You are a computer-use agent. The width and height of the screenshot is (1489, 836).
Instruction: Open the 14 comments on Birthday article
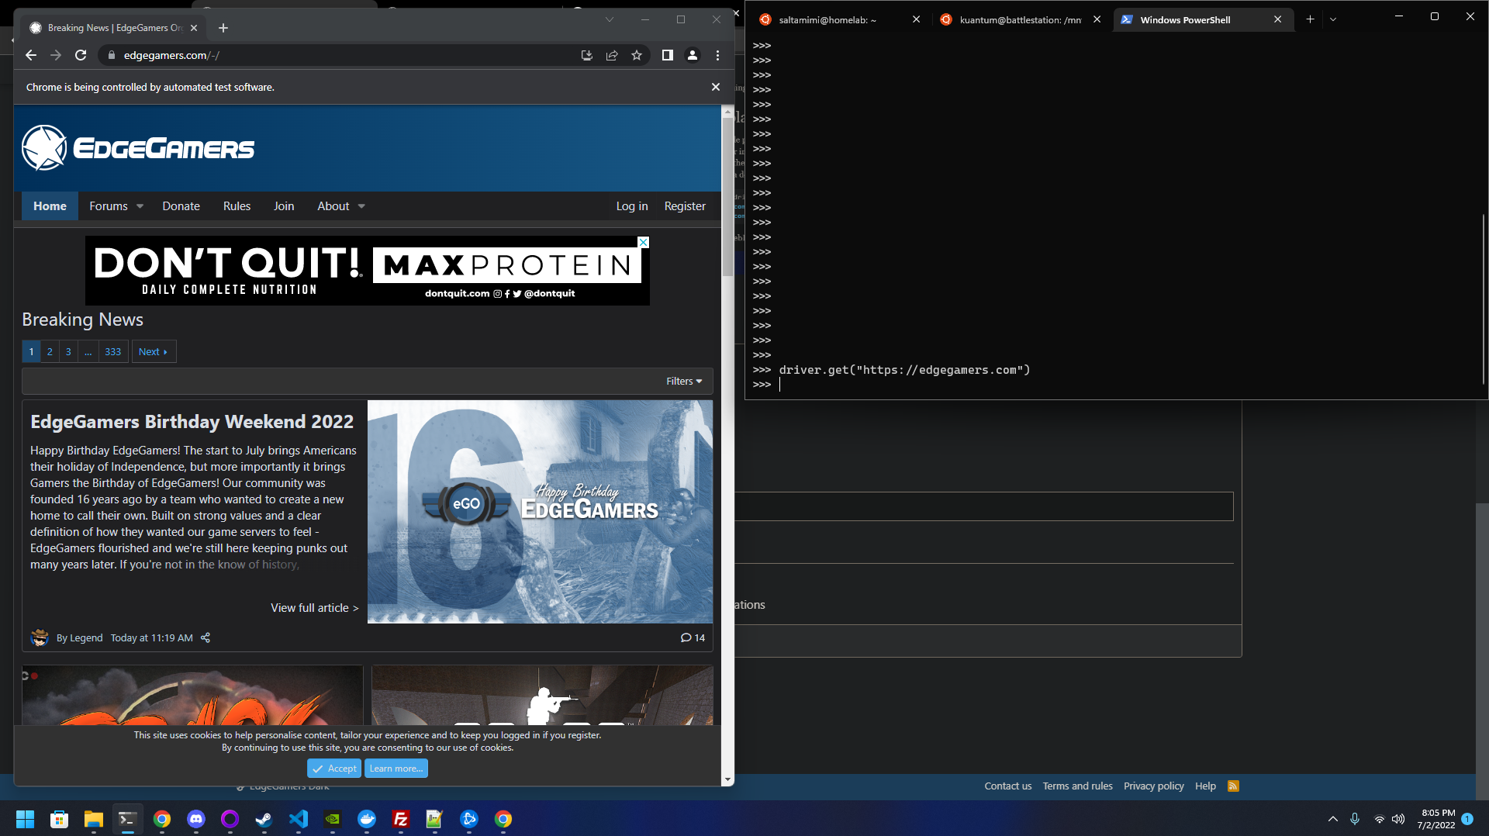pos(693,637)
